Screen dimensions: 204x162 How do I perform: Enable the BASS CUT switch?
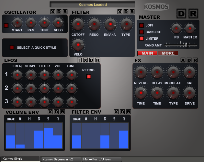142,32
